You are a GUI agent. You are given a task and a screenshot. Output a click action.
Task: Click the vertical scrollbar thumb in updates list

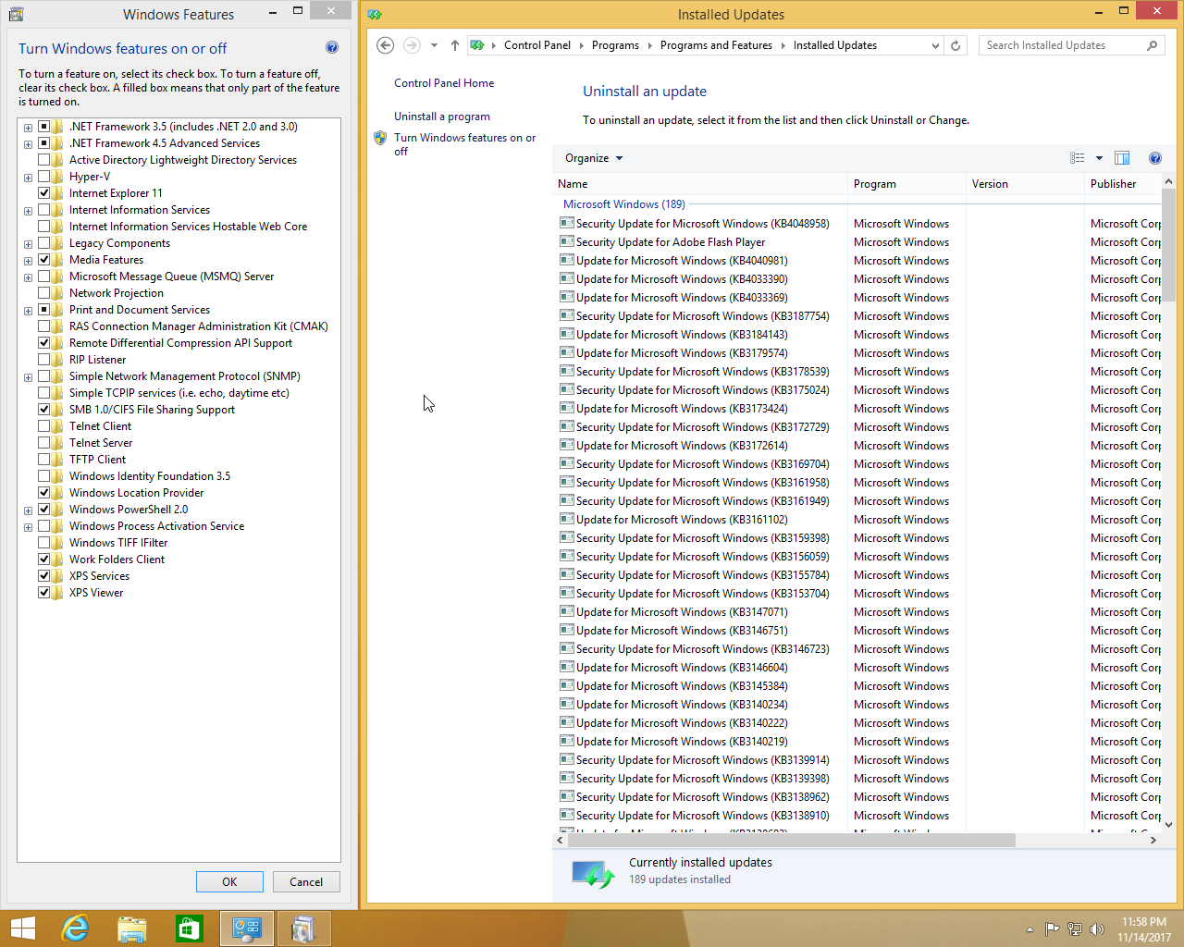coord(1168,245)
